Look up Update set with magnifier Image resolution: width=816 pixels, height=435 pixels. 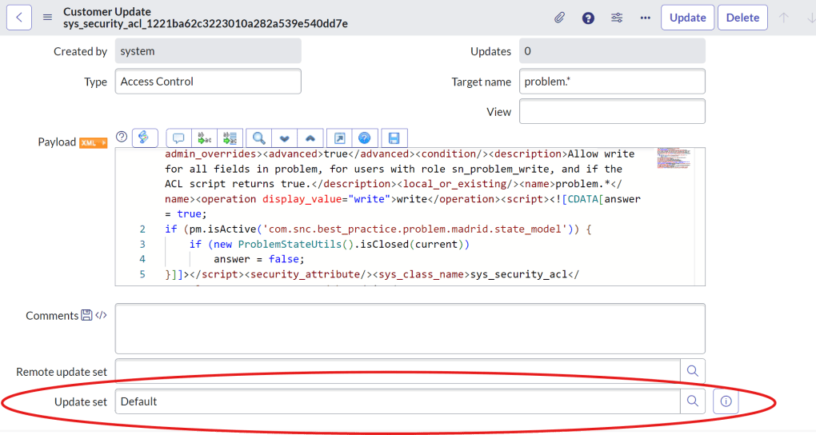pyautogui.click(x=693, y=401)
